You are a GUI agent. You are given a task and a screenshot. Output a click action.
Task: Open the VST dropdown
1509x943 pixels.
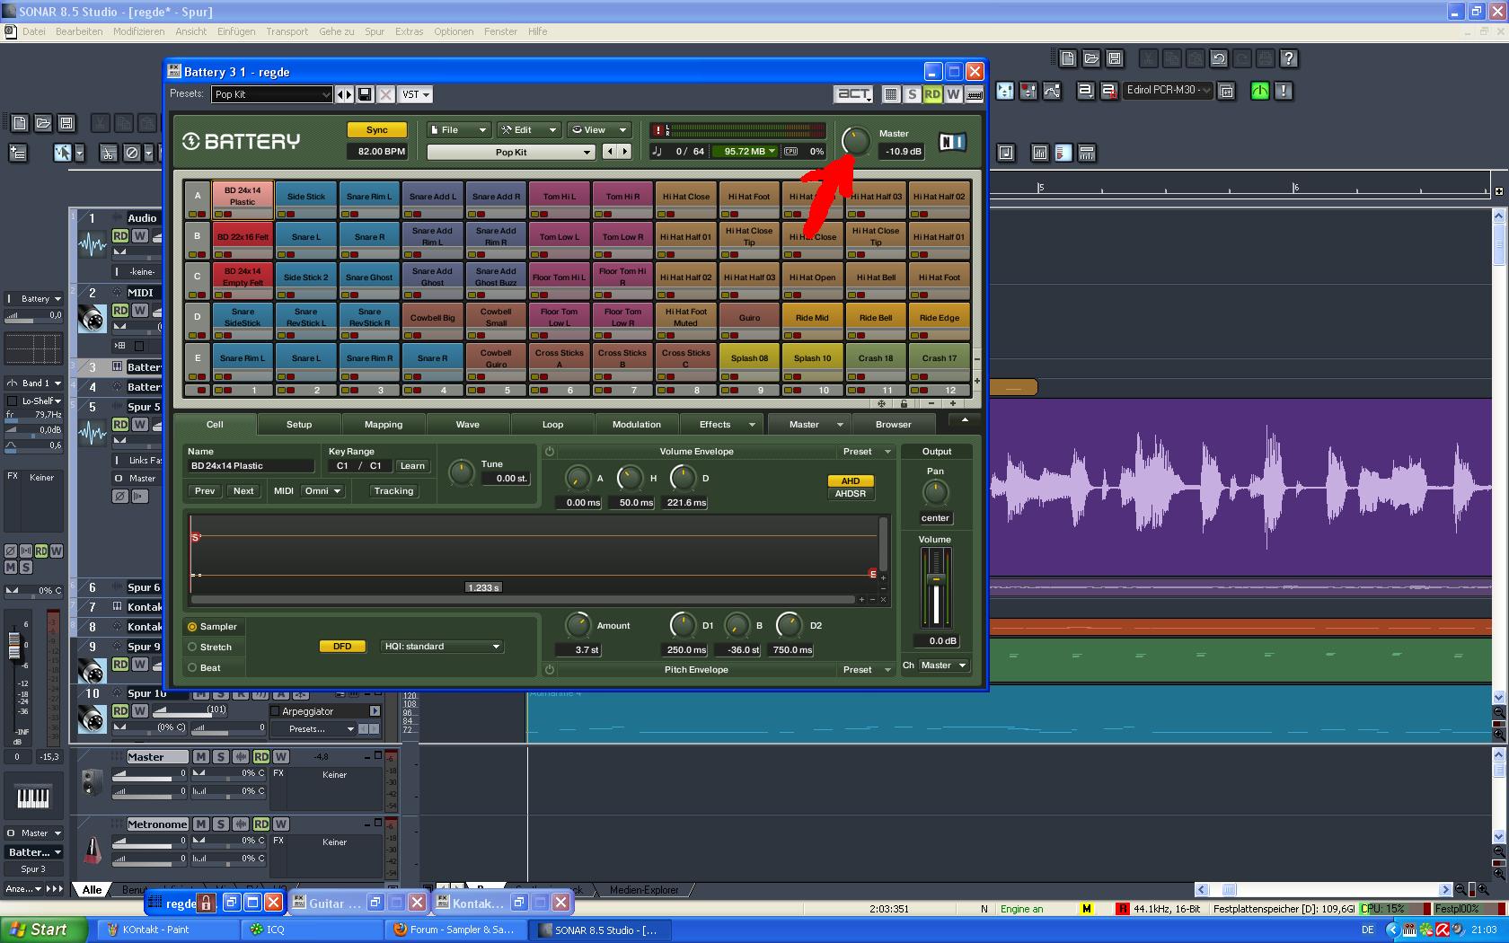coord(415,94)
